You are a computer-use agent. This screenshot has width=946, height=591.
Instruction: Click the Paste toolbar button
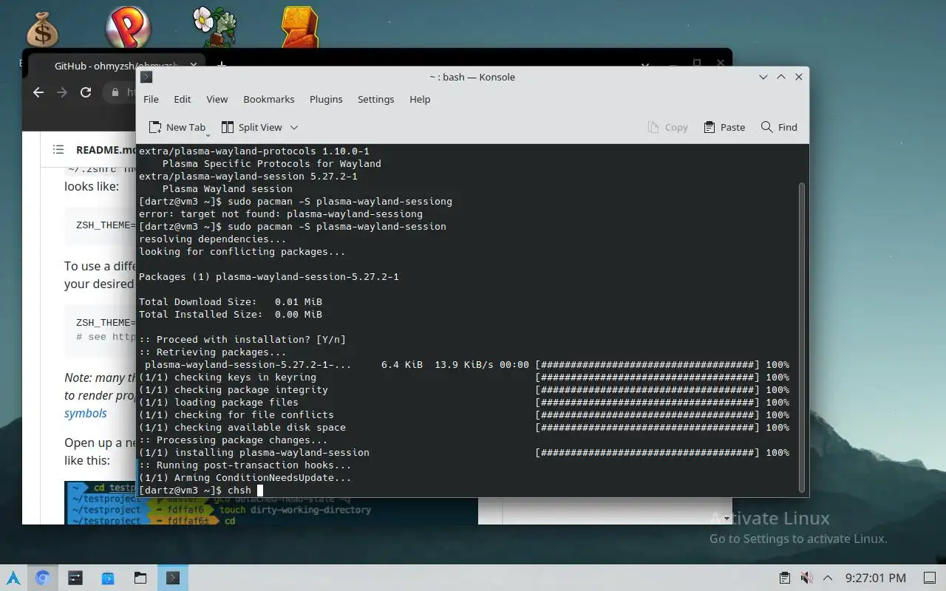pos(724,127)
